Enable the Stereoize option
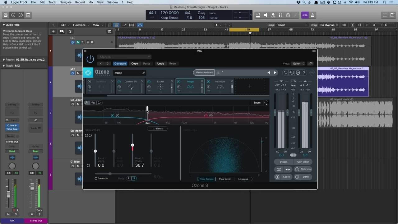398x224 pixels. 96,178
